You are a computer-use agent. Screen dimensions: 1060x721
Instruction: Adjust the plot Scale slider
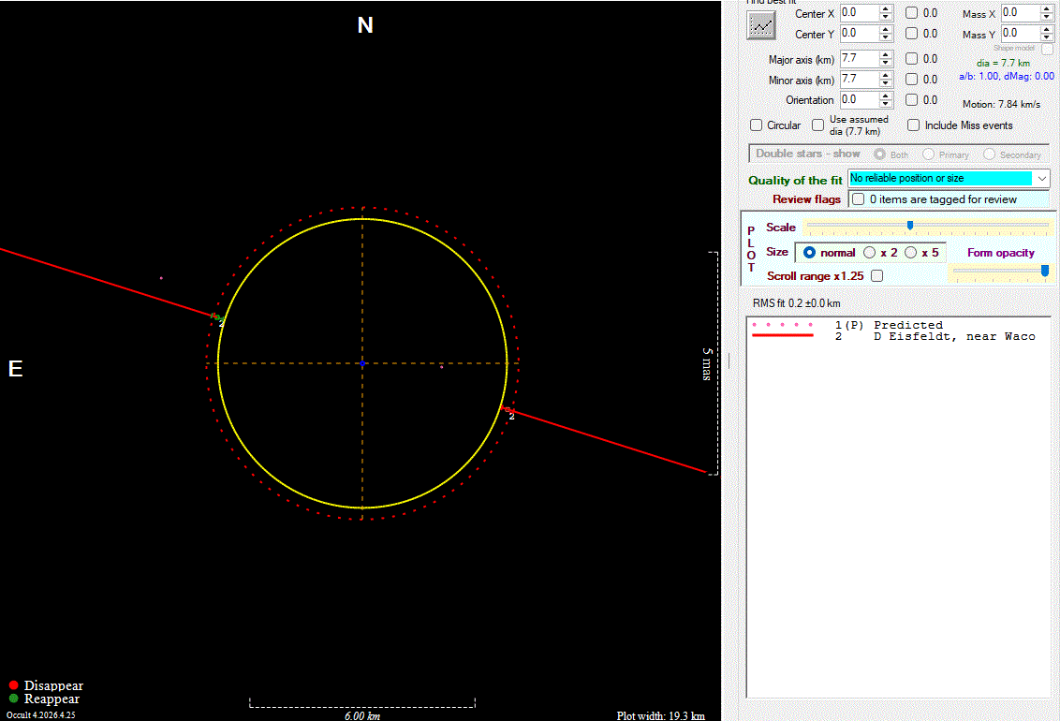[910, 225]
